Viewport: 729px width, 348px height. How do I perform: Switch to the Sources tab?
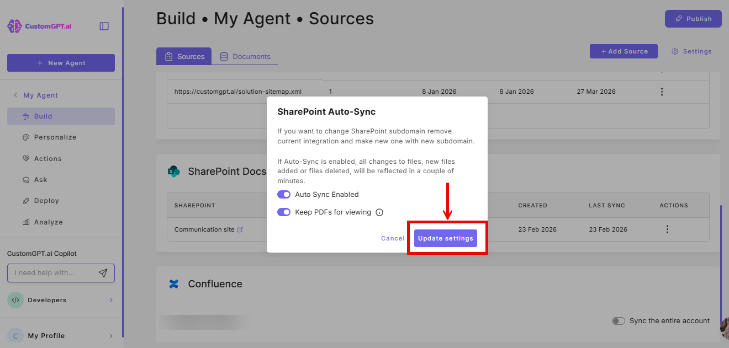pyautogui.click(x=184, y=56)
